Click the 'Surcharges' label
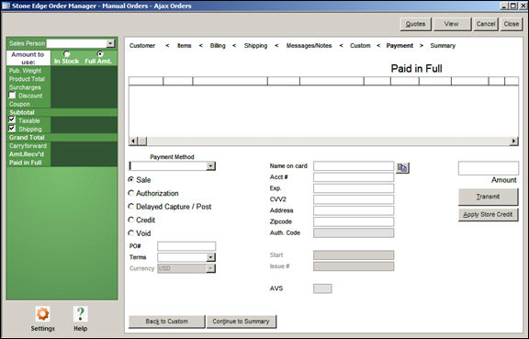The image size is (529, 339). (x=25, y=87)
